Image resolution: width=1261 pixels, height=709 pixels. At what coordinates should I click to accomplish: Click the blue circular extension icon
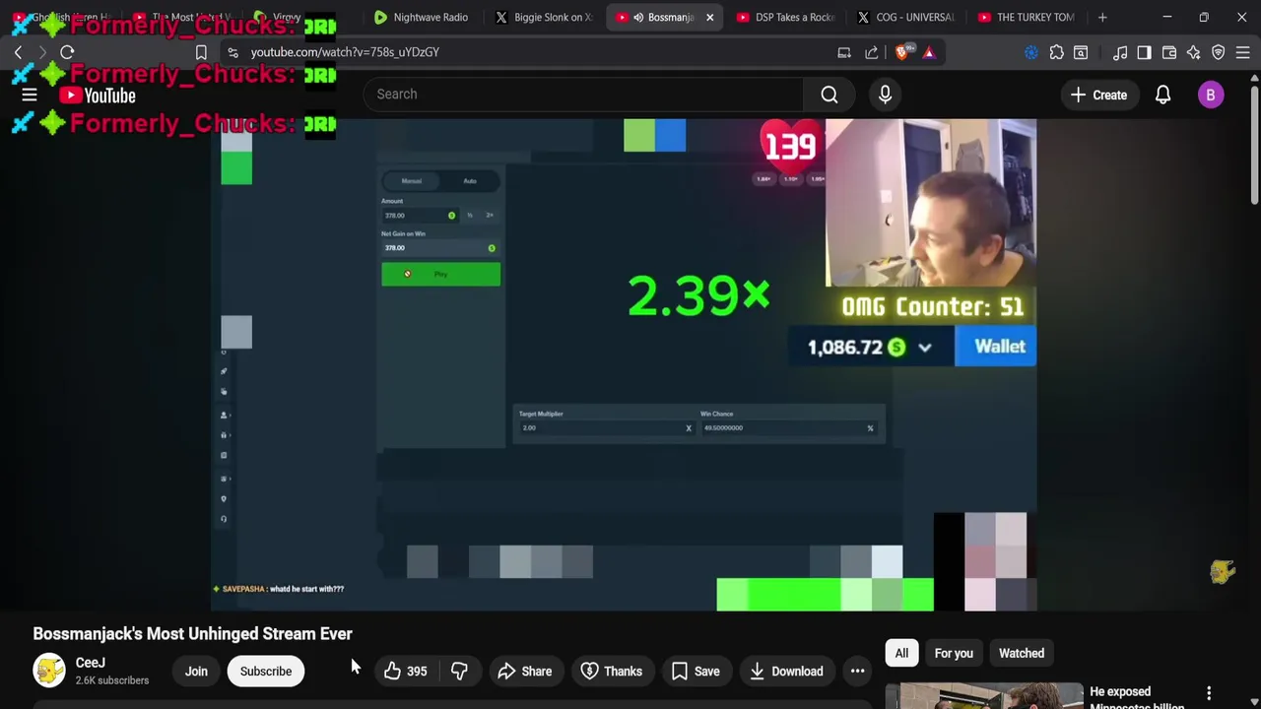coord(1031,52)
